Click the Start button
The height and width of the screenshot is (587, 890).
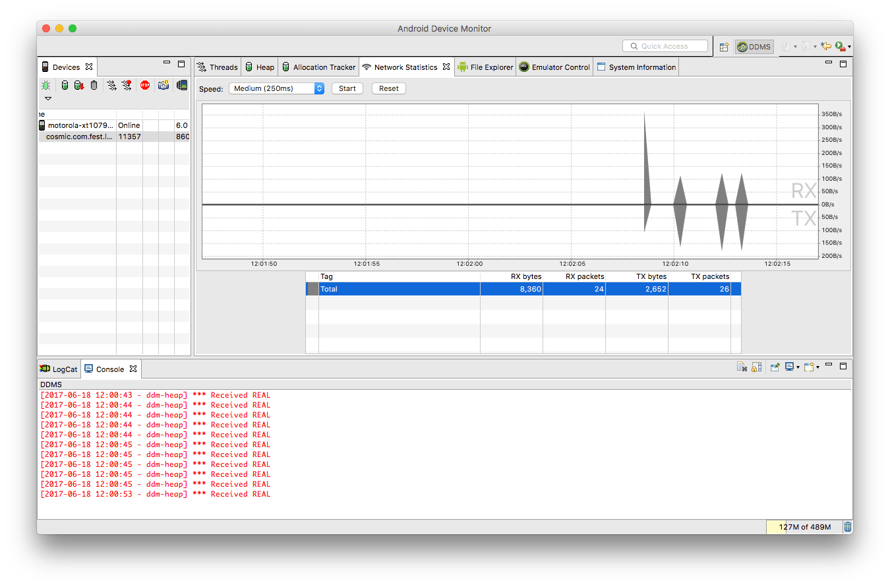point(347,88)
